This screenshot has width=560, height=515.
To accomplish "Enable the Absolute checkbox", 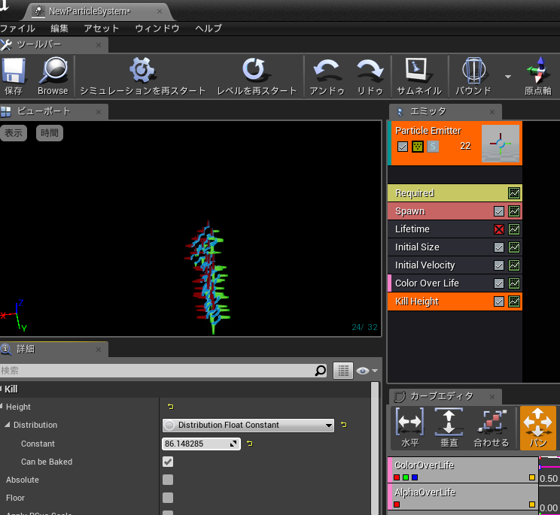I will tap(168, 480).
